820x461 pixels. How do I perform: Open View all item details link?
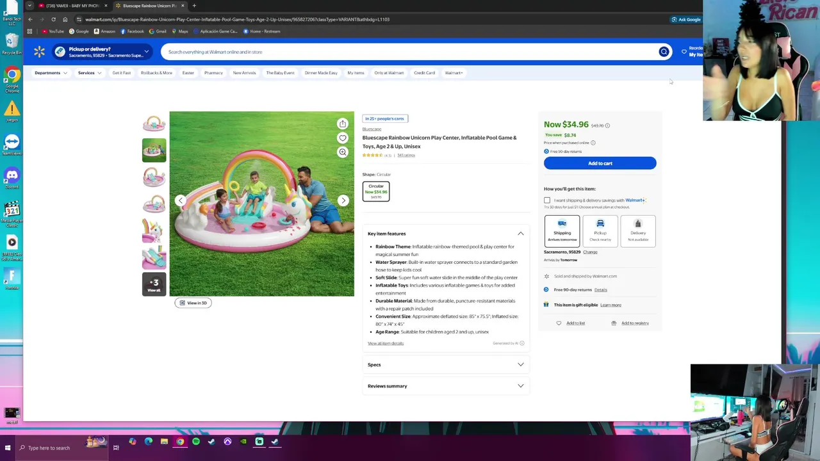386,343
